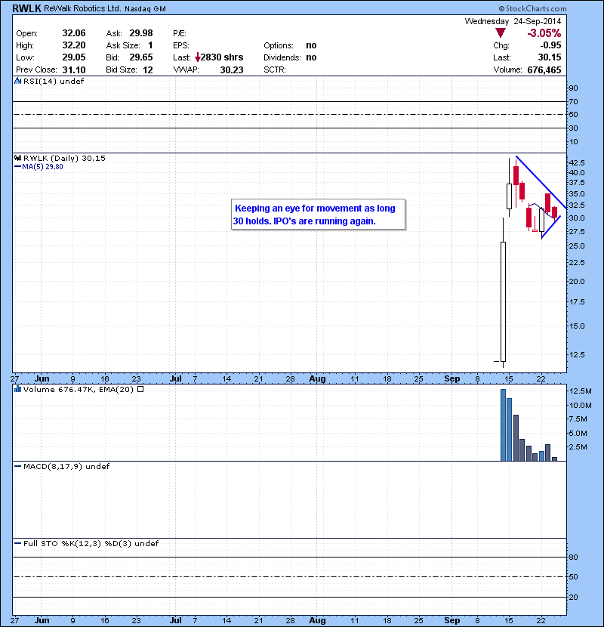The width and height of the screenshot is (604, 627).
Task: Click the MACD(8,17,9) undef label
Action: (66, 466)
